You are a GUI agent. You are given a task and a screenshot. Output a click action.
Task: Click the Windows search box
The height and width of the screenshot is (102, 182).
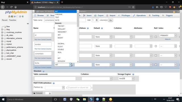pyautogui.click(x=29, y=99)
